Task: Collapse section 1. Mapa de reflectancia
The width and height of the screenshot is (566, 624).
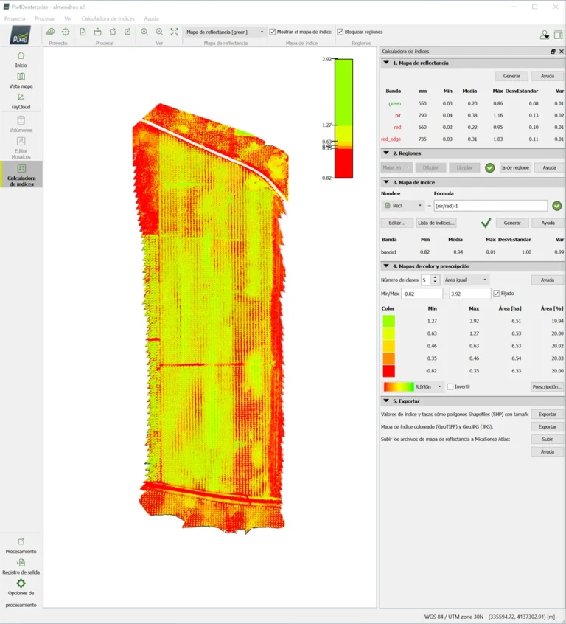Action: click(386, 63)
